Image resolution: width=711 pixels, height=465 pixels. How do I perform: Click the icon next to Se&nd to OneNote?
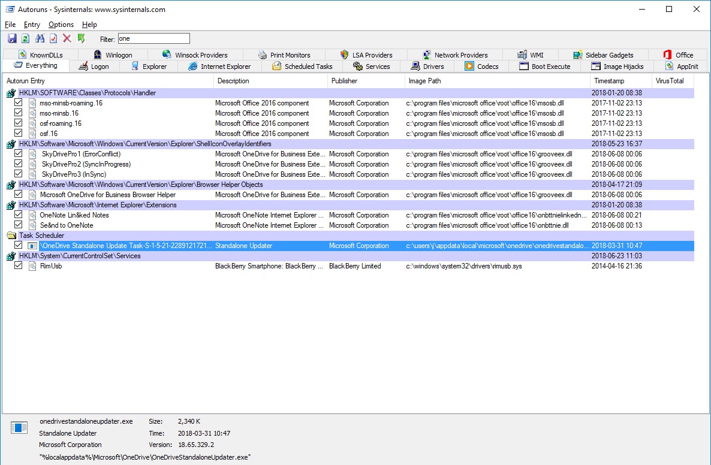[31, 225]
